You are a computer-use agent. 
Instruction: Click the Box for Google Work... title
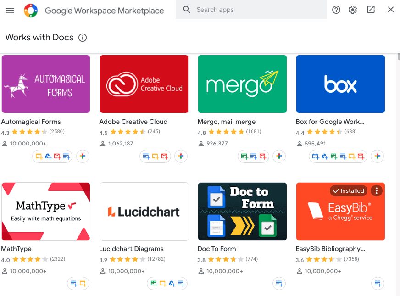[x=330, y=122]
